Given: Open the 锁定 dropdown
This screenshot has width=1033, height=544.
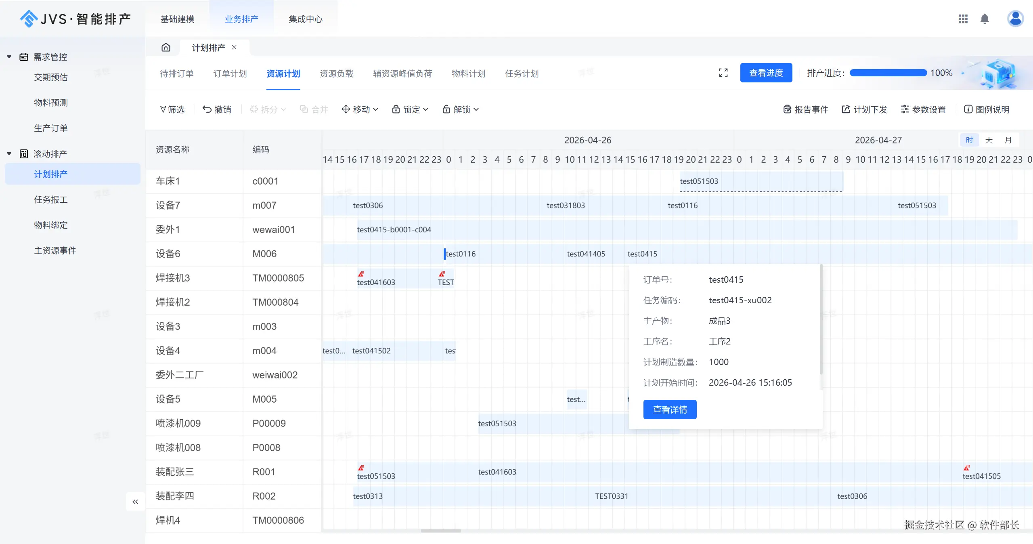Looking at the screenshot, I should [x=410, y=109].
